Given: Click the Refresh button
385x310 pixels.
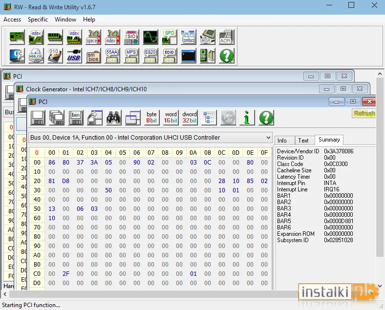Looking at the screenshot, I should (364, 113).
